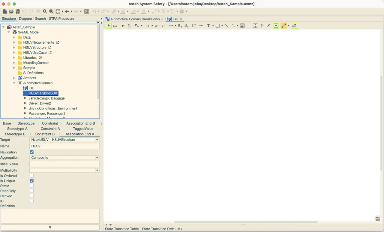This screenshot has width=384, height=232.
Task: Collapse the SysML Model node
Action: coord(9,32)
